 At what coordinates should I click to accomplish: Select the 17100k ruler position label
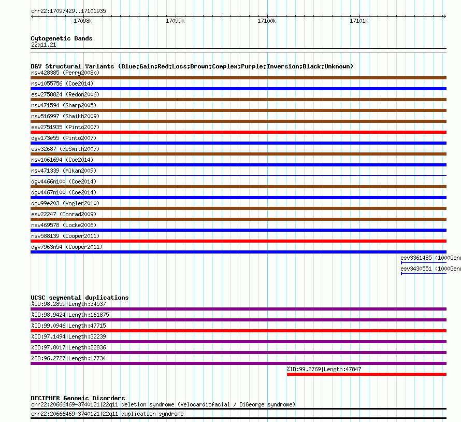coord(267,21)
